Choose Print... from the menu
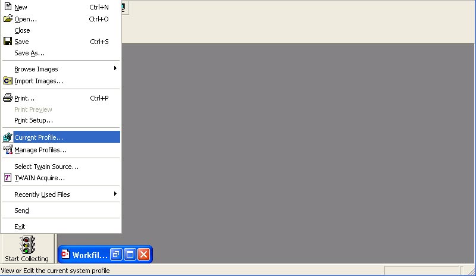476x276 pixels. (x=61, y=98)
